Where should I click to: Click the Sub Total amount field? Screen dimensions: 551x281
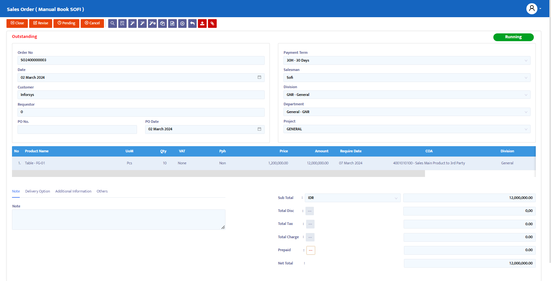(x=469, y=198)
